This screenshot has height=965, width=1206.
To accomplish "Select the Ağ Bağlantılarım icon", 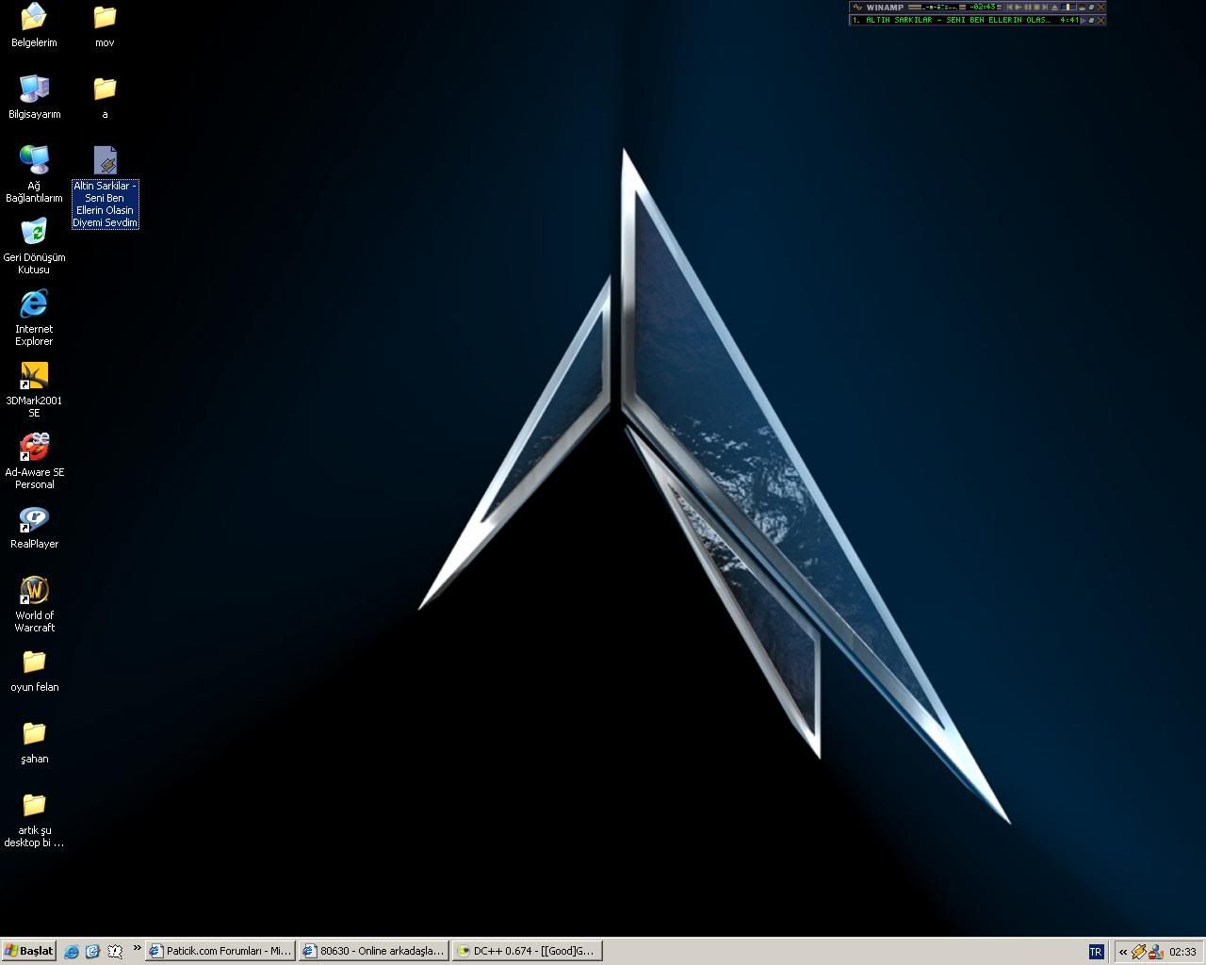I will (x=34, y=174).
